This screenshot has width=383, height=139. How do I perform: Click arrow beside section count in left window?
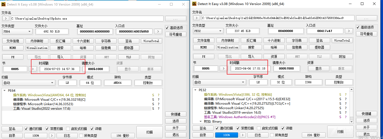(33, 69)
